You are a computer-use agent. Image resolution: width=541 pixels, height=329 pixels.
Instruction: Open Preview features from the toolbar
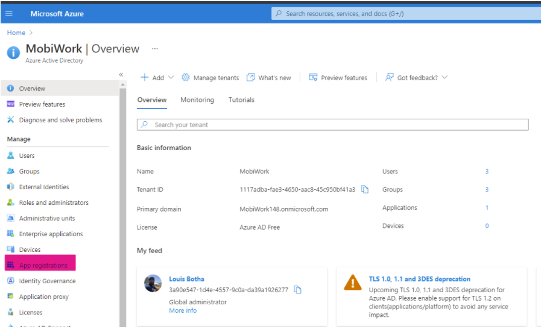click(x=338, y=78)
